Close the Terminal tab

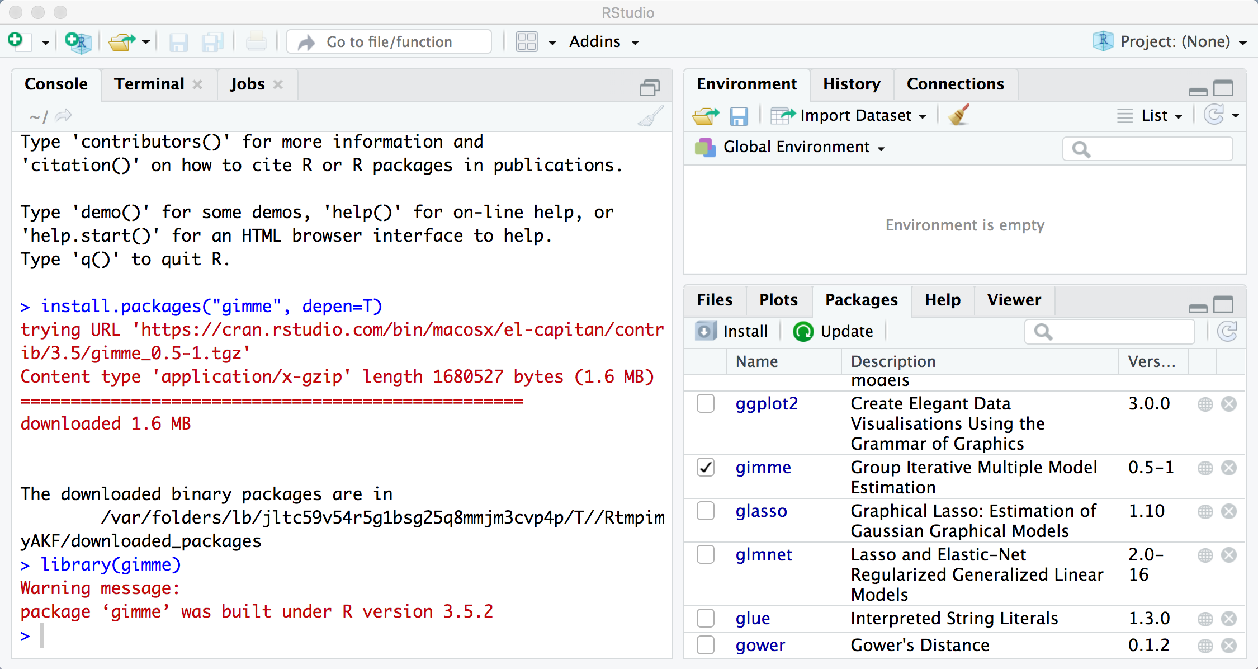coord(197,84)
